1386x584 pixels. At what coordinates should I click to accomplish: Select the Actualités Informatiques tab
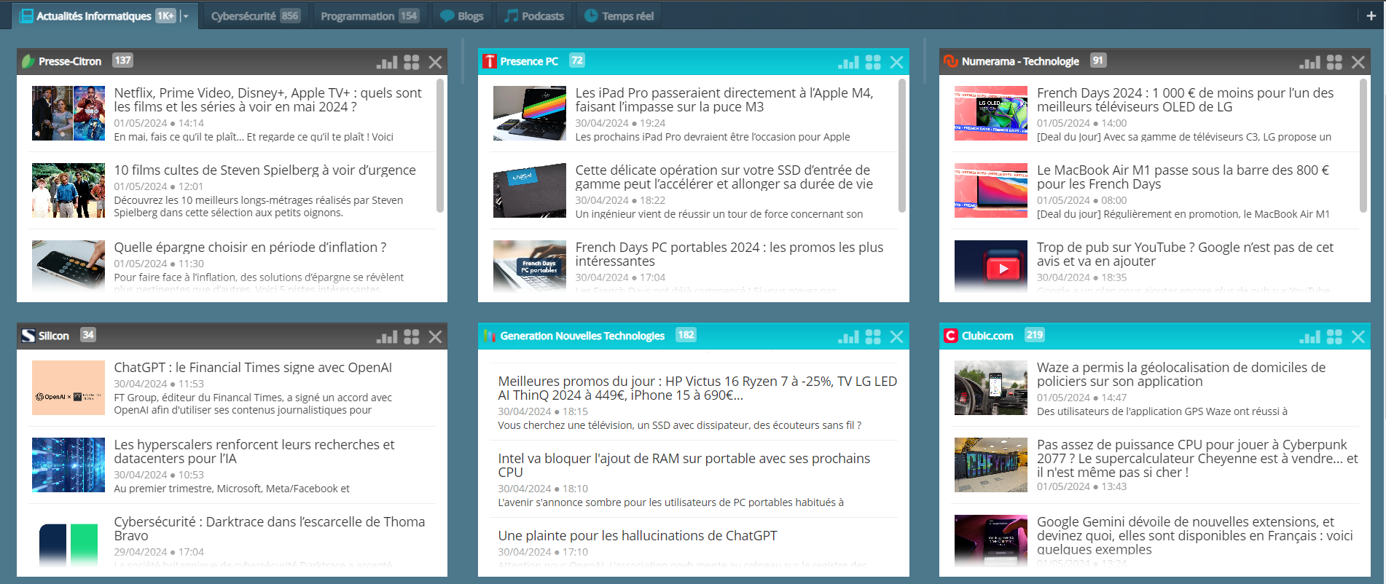[x=95, y=16]
